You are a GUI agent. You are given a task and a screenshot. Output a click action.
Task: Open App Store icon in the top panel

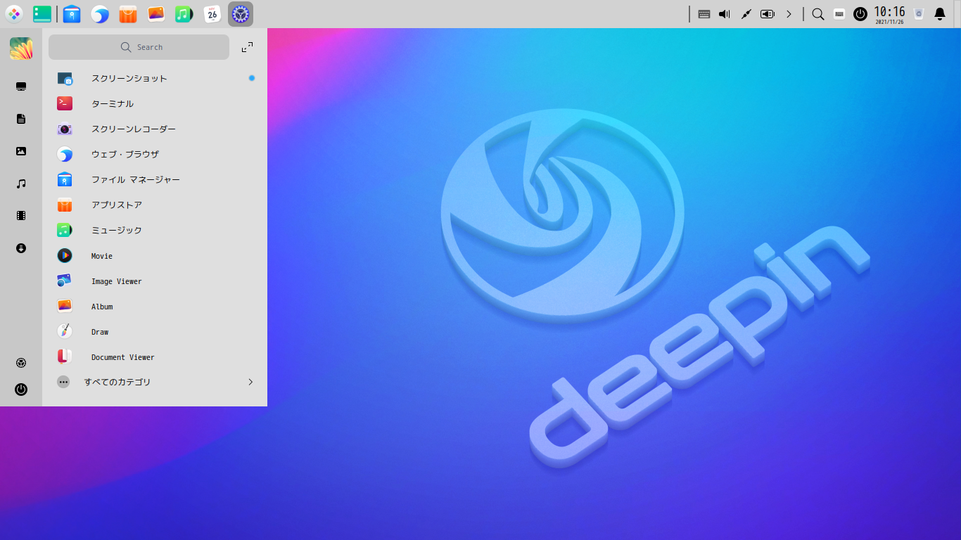point(128,14)
